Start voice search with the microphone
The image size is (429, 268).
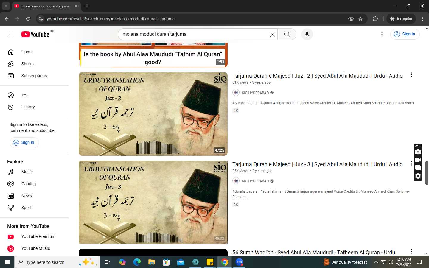point(307,34)
